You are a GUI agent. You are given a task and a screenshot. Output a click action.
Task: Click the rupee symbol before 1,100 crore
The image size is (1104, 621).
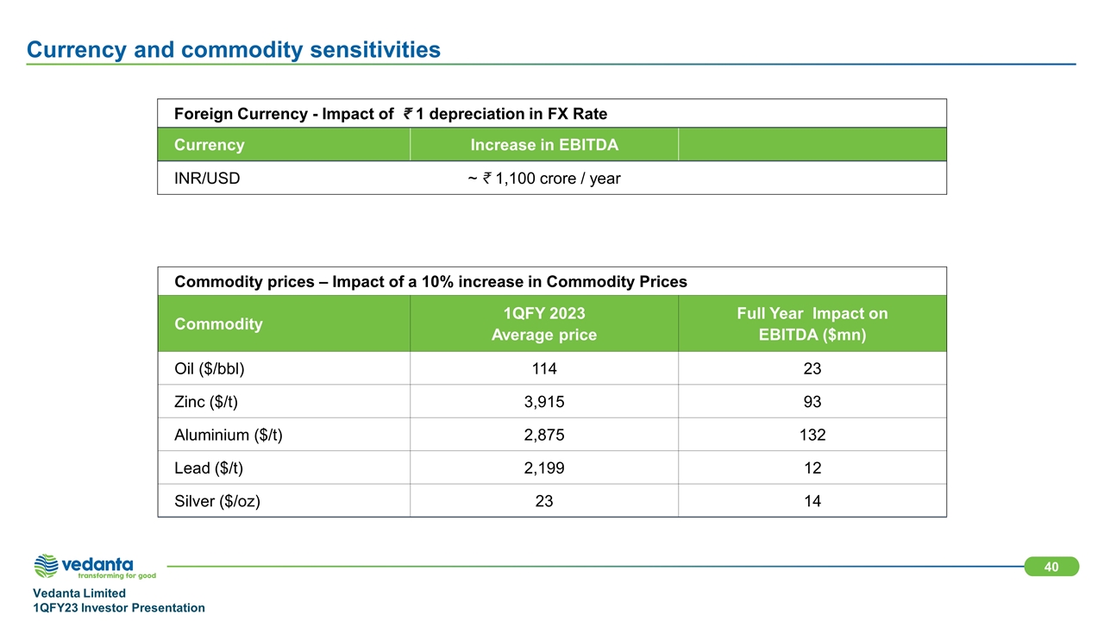pos(487,179)
